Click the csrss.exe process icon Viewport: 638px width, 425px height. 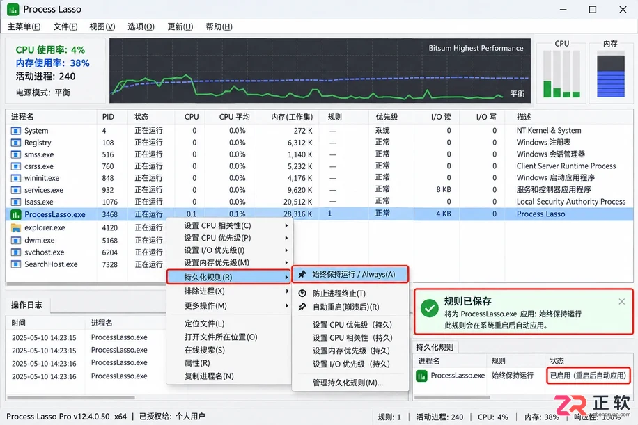point(16,166)
